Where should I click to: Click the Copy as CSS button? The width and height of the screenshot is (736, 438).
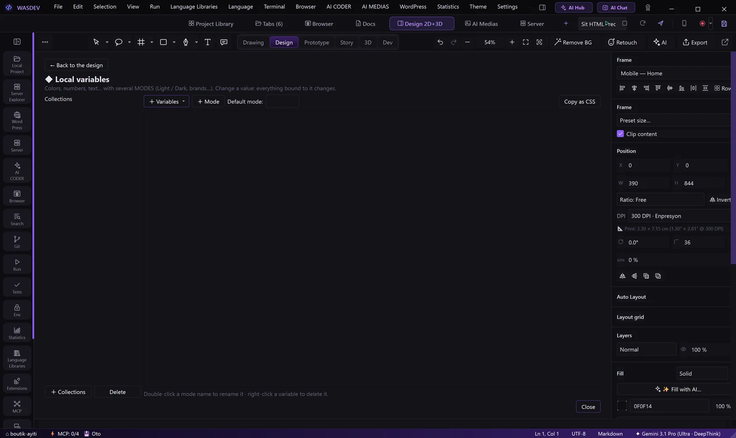[x=580, y=102]
